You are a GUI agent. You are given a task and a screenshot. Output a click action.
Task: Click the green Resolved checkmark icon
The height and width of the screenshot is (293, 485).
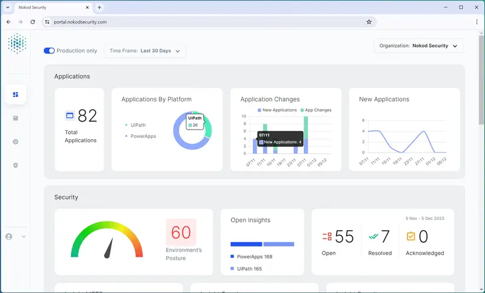pos(373,237)
